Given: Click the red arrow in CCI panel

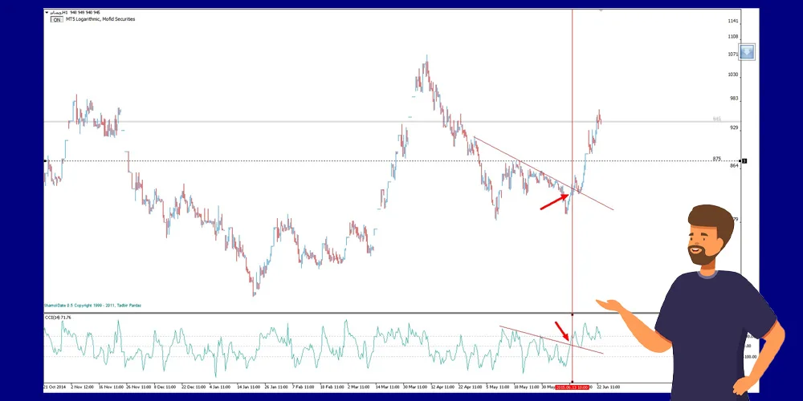Looking at the screenshot, I should [561, 330].
